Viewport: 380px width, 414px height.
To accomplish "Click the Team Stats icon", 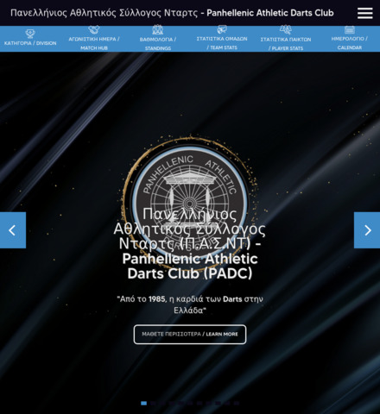I will [222, 29].
